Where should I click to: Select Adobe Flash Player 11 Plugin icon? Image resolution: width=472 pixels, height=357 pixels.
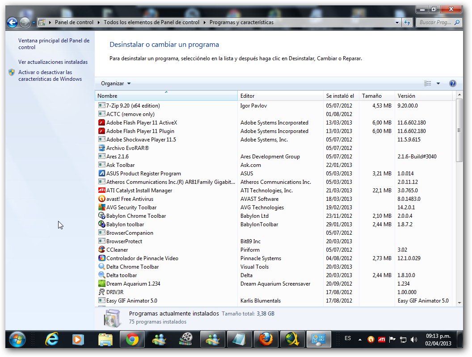click(x=102, y=131)
